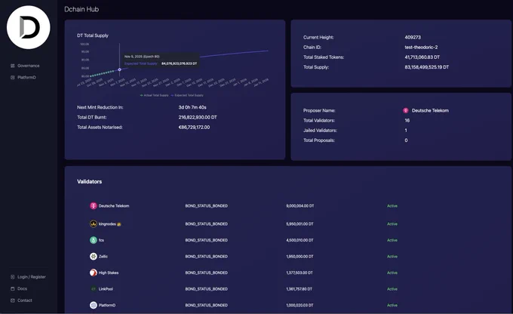
Task: Click LinkPool stake 1,361,757.80 DT
Action: point(299,289)
